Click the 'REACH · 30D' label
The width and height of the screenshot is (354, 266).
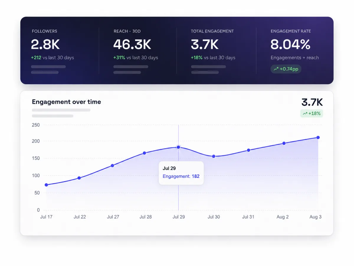(127, 31)
